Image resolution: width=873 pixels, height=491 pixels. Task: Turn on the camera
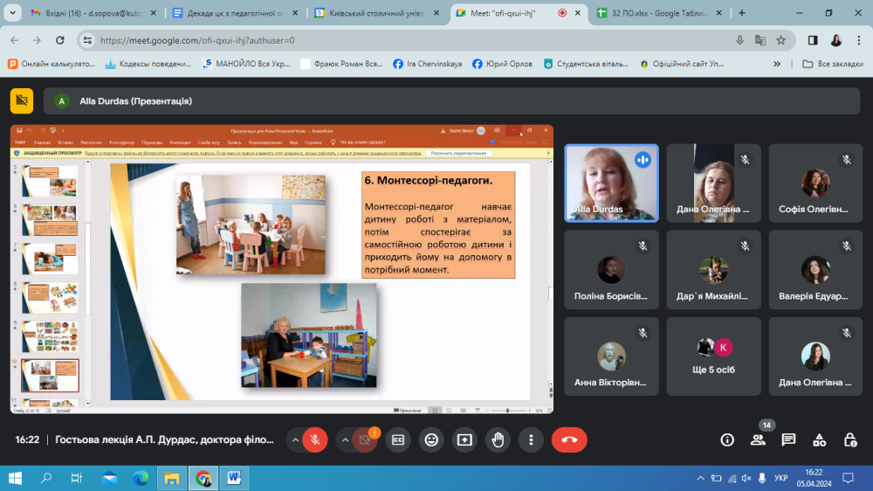[x=366, y=439]
